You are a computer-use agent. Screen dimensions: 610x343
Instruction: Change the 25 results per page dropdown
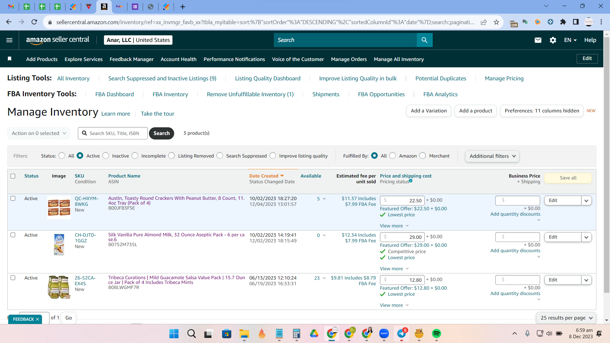coord(566,318)
